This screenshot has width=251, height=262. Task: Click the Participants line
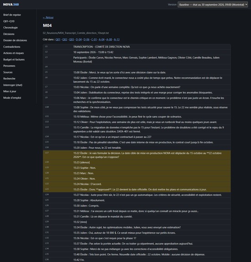pos(137,59)
